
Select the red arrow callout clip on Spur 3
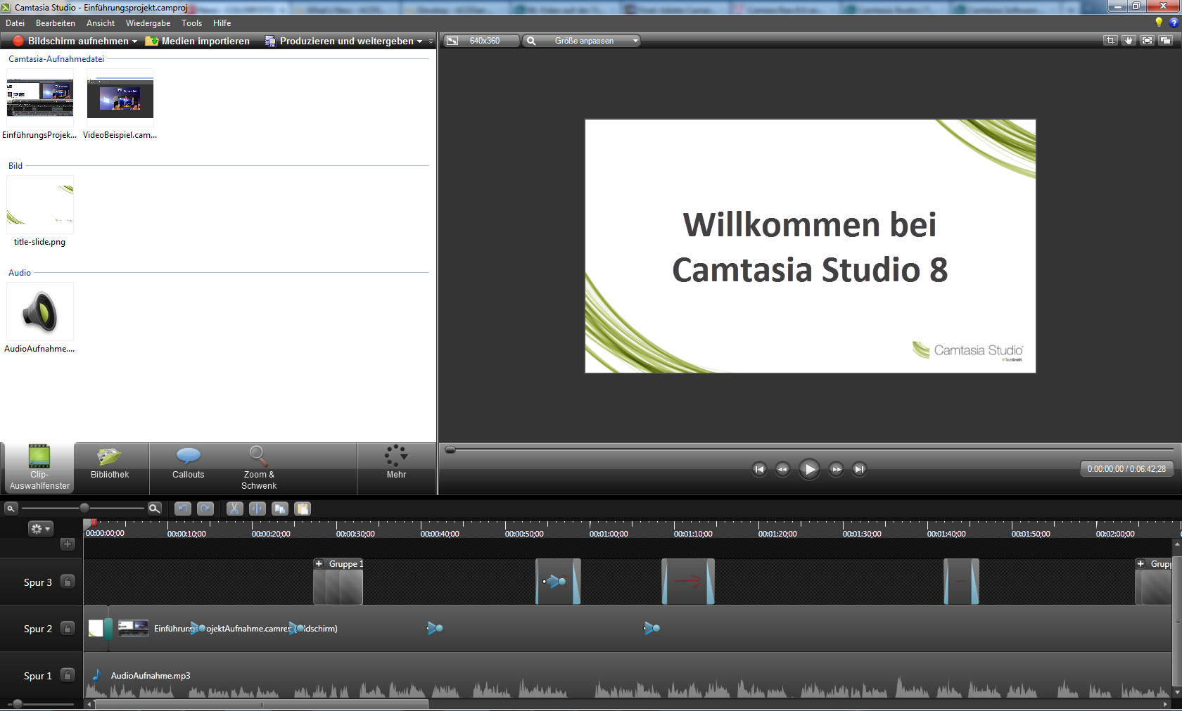[688, 582]
